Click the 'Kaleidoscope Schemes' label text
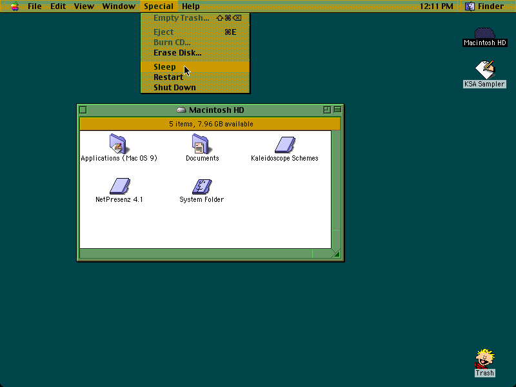Viewport: 516px width, 387px height. coord(284,158)
